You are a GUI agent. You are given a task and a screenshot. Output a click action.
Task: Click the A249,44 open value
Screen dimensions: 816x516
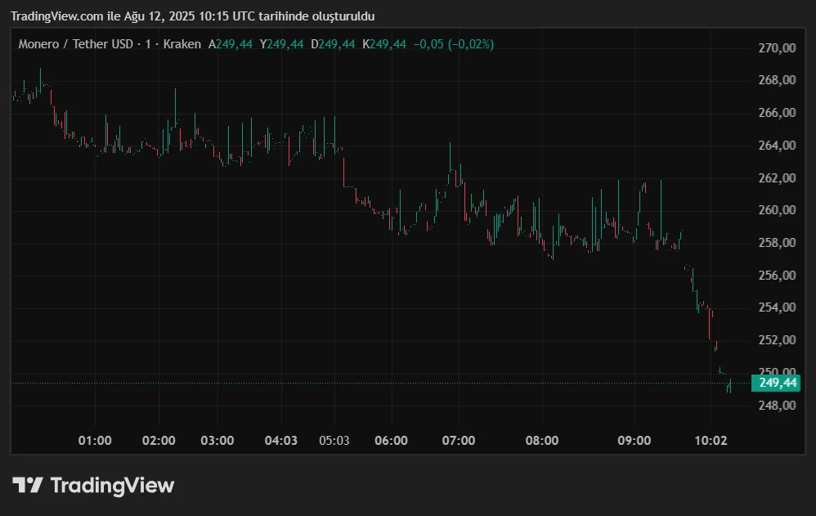[x=230, y=44]
